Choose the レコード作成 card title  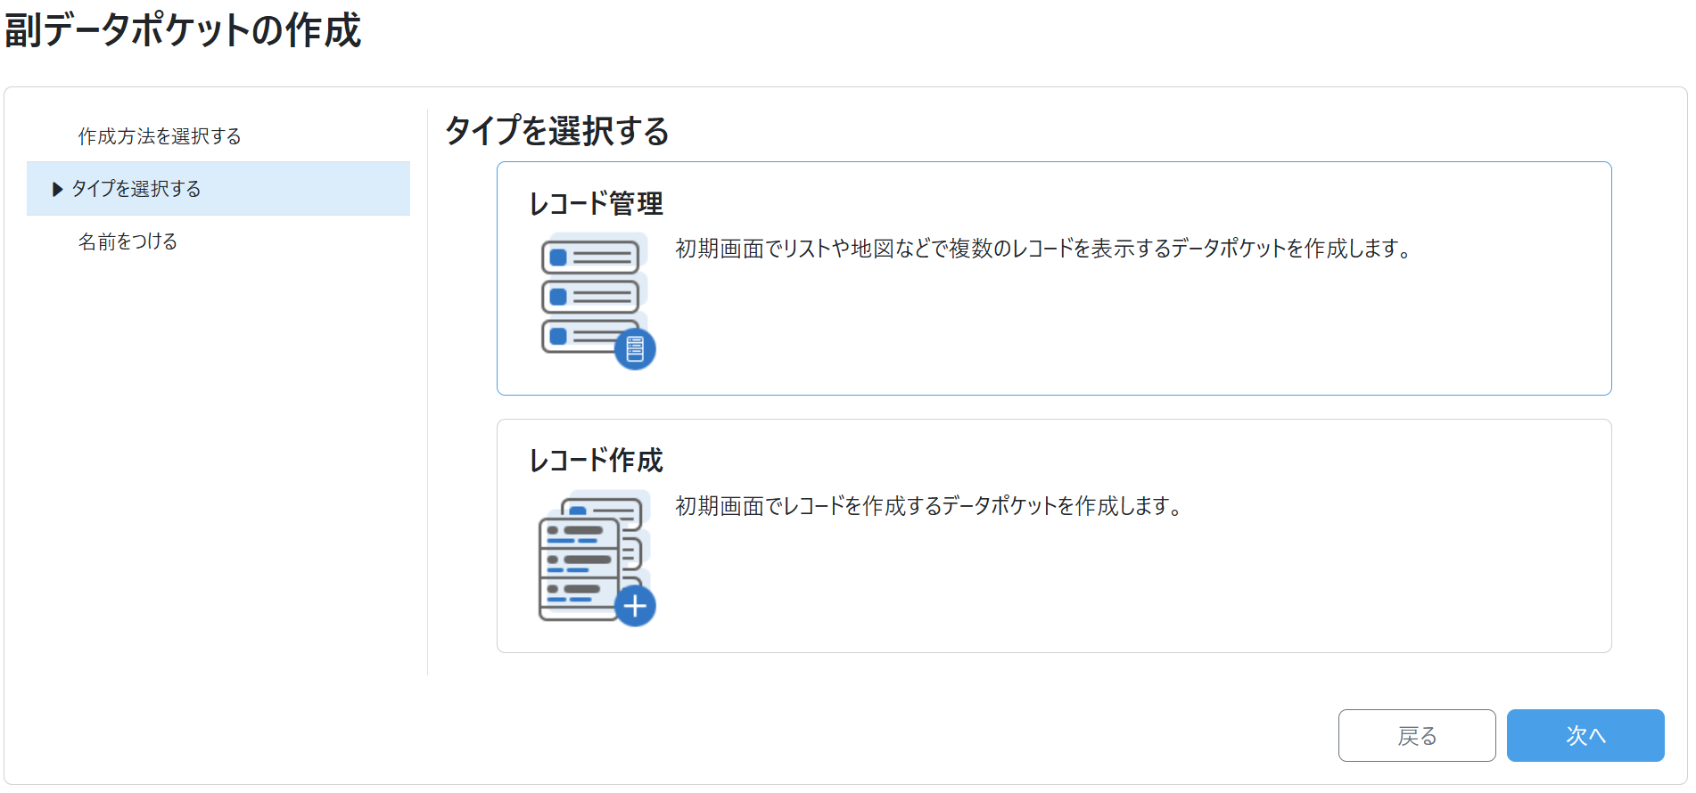click(596, 461)
